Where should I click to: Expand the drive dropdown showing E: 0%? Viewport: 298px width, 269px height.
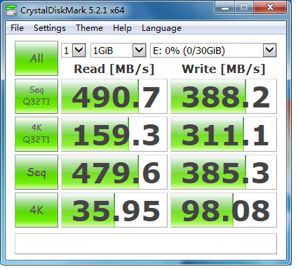[213, 50]
